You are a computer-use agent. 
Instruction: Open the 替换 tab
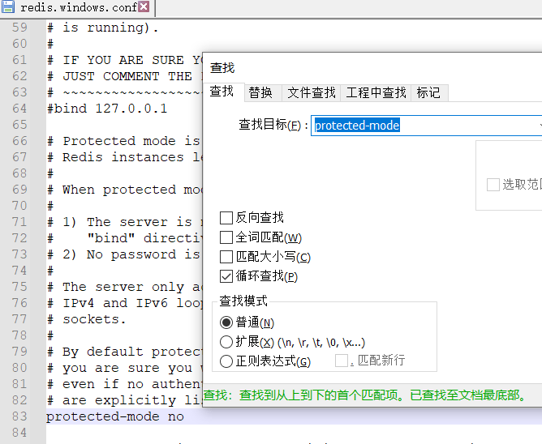(x=260, y=92)
